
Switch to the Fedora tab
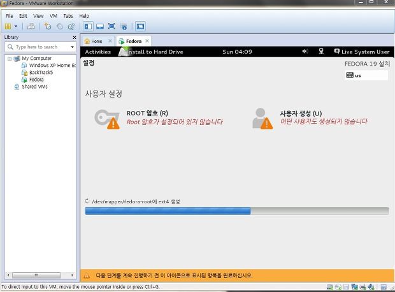pos(134,41)
